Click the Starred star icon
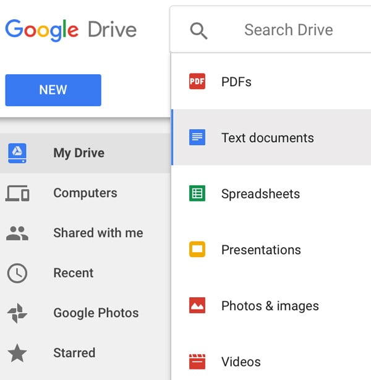 (x=17, y=353)
